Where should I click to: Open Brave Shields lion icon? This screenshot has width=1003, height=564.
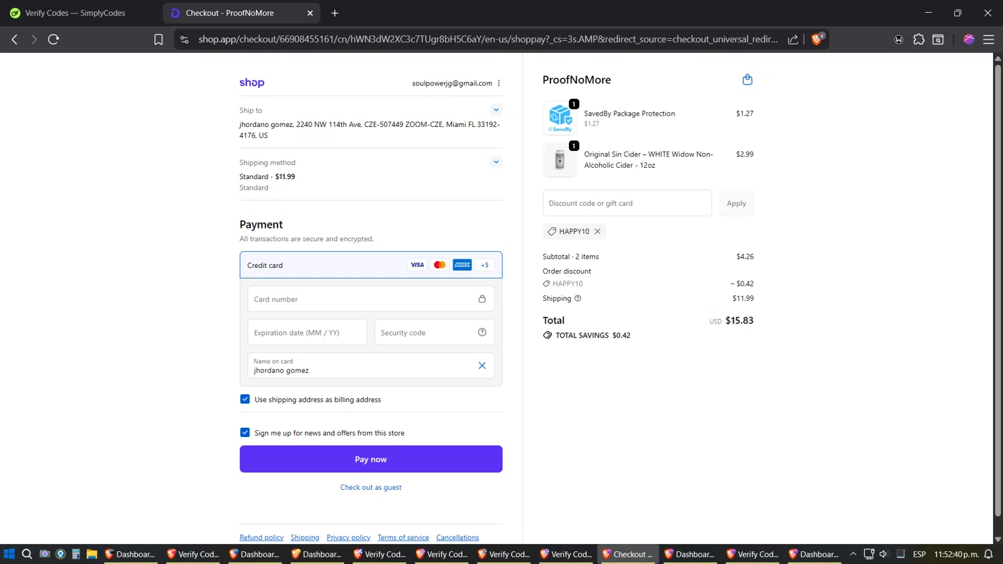817,39
